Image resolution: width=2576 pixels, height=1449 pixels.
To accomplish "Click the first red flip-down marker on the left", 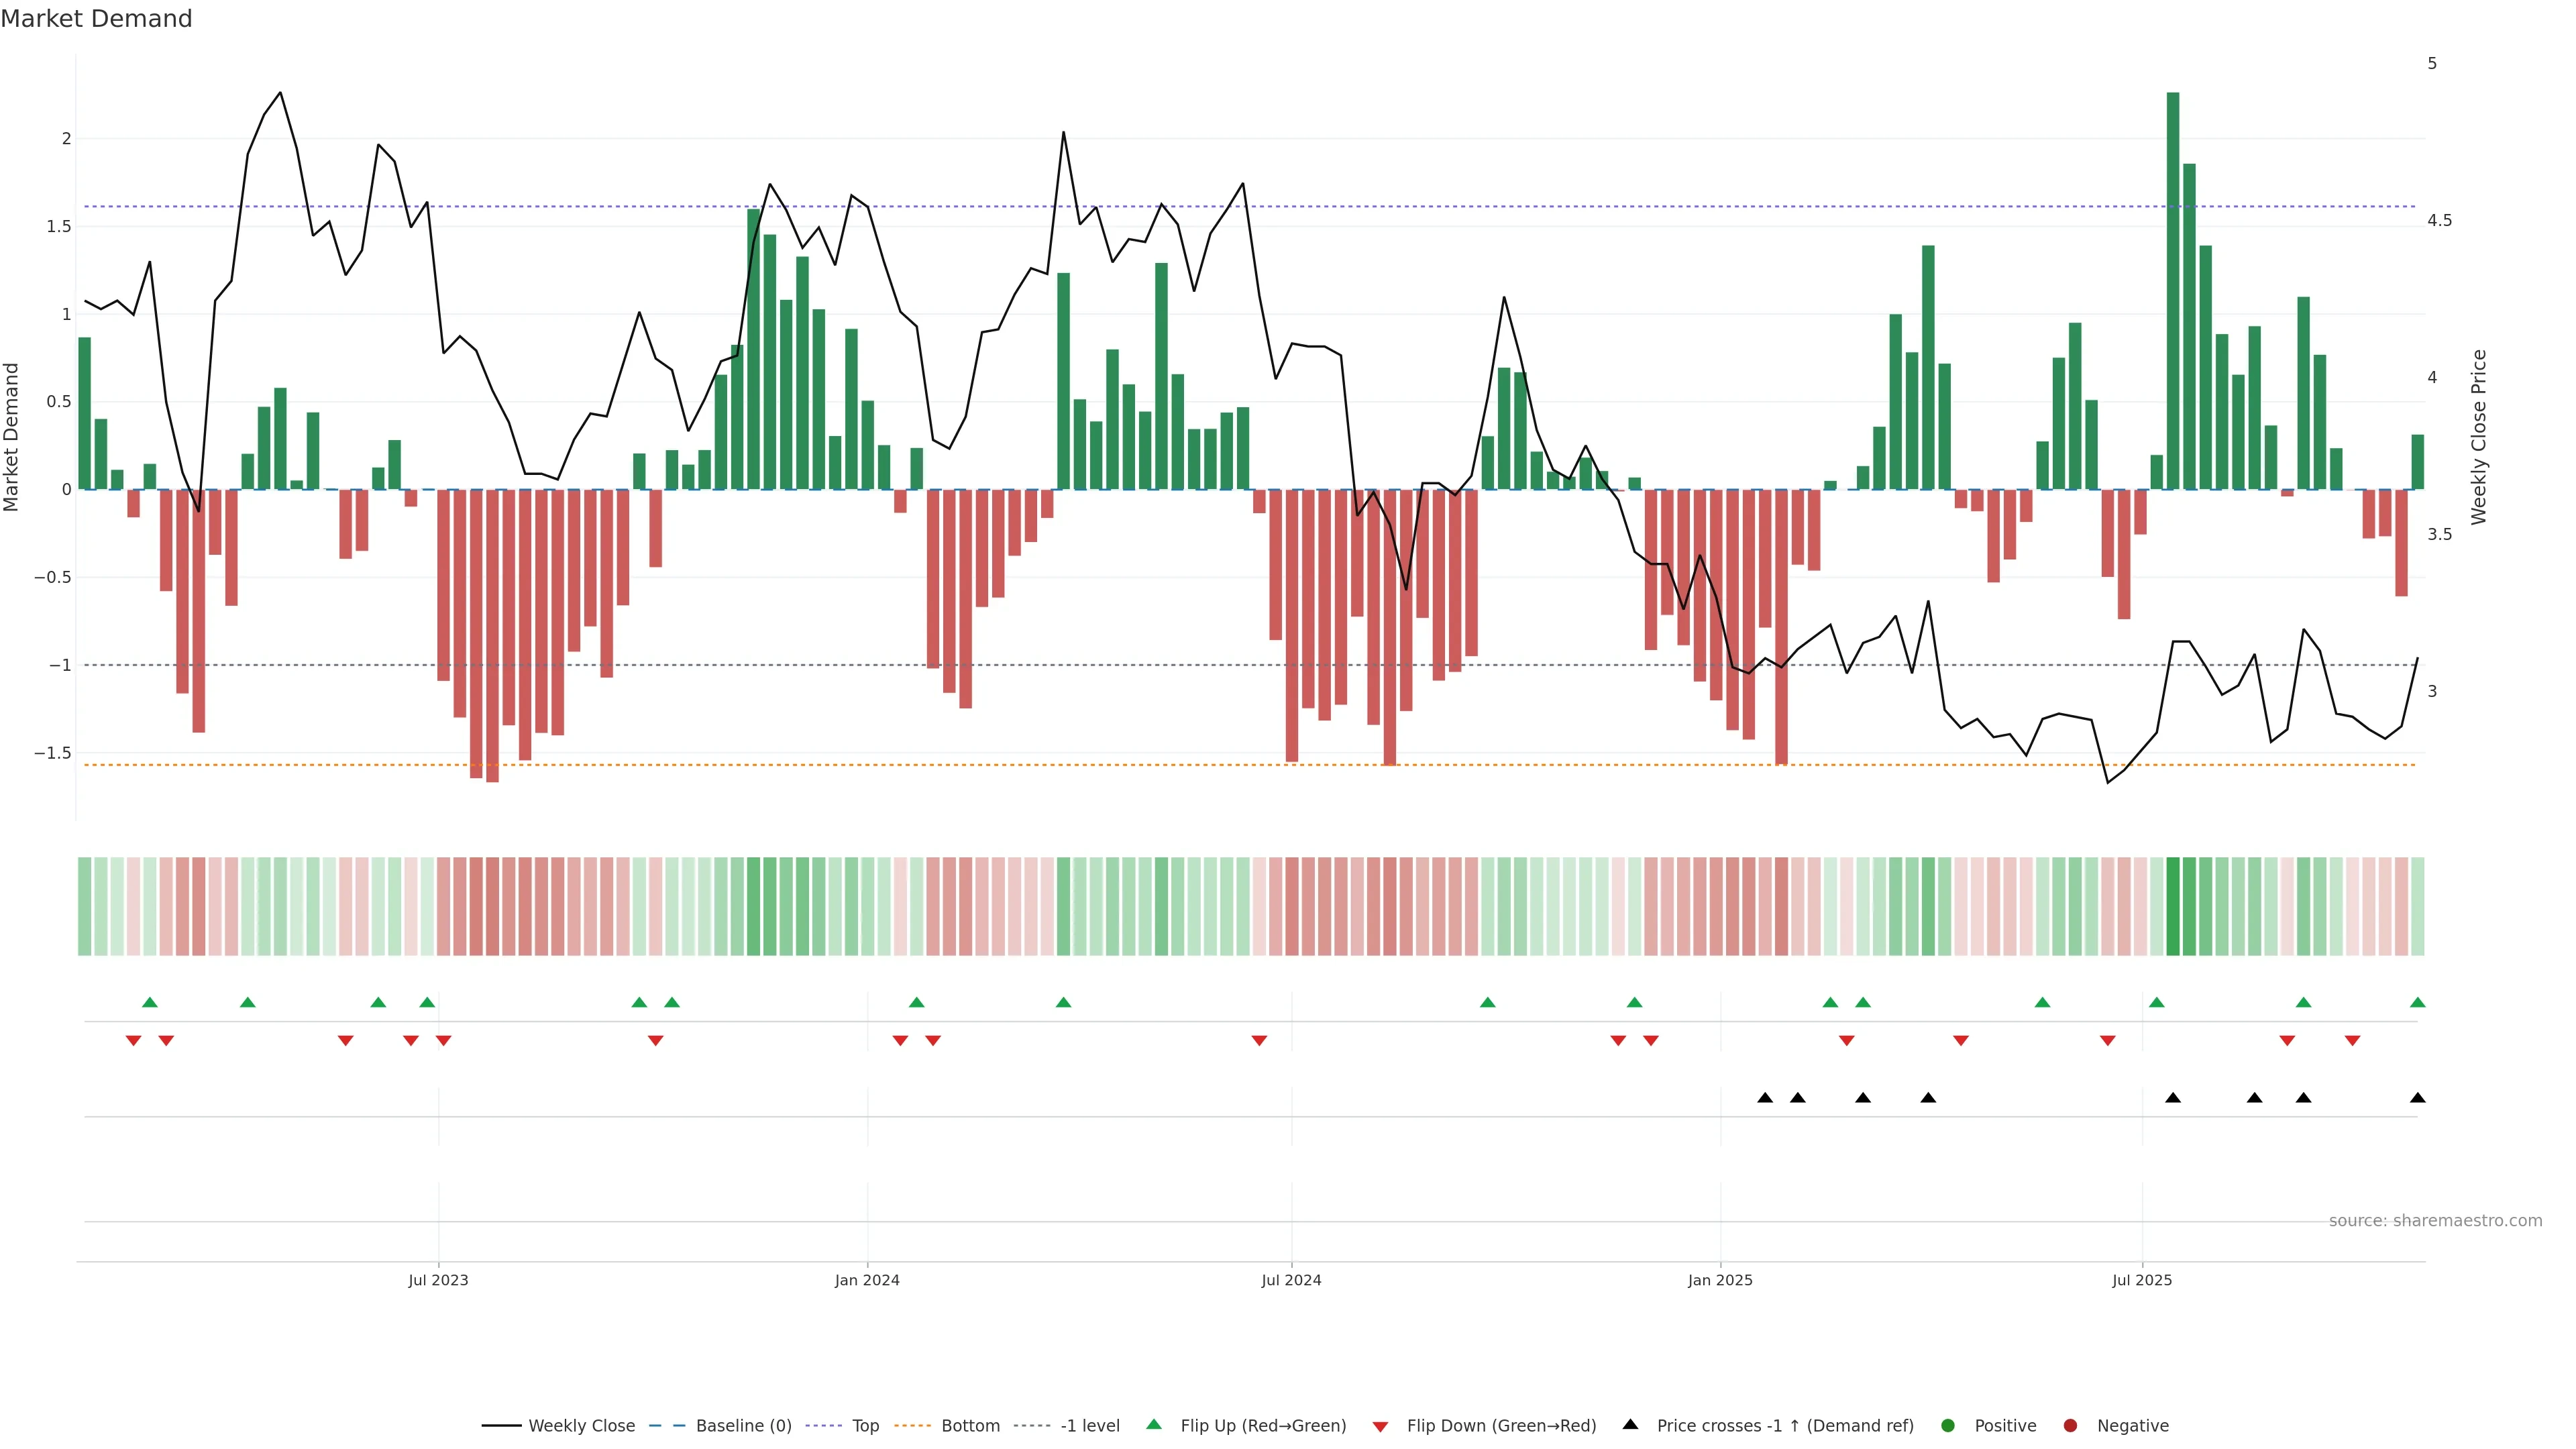I will coord(133,1041).
